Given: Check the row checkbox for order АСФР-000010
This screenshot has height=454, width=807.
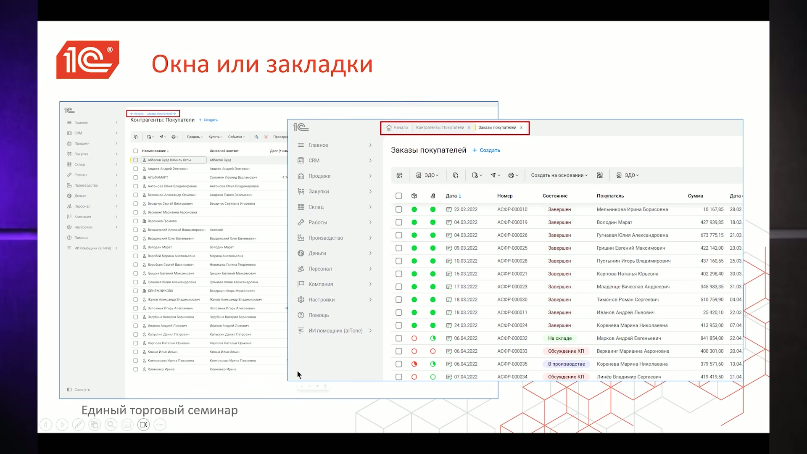Looking at the screenshot, I should tap(399, 209).
